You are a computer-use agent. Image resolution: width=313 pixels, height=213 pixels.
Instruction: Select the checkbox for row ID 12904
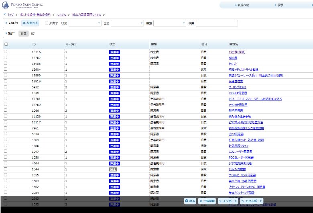(6, 69)
